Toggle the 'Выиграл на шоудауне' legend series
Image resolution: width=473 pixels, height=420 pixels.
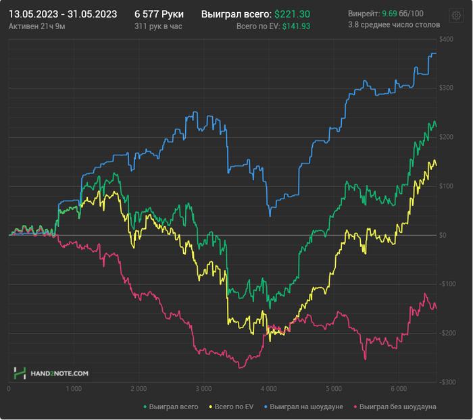(304, 406)
